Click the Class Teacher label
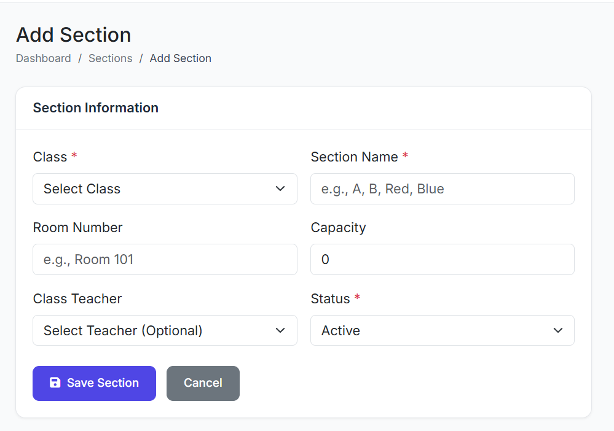Screen dimensions: 614x431 click(77, 299)
